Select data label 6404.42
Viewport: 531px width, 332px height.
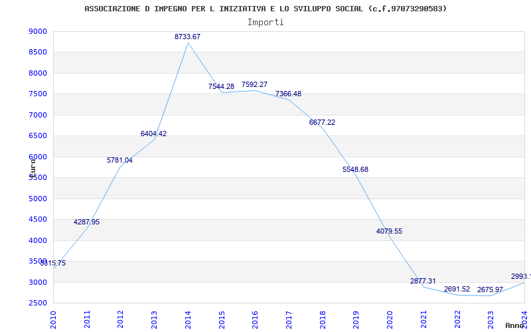click(x=153, y=133)
